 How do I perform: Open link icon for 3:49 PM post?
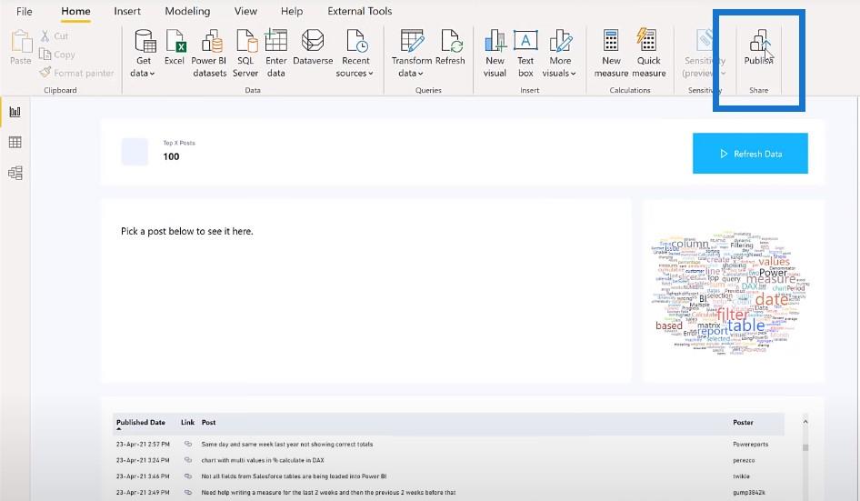188,492
